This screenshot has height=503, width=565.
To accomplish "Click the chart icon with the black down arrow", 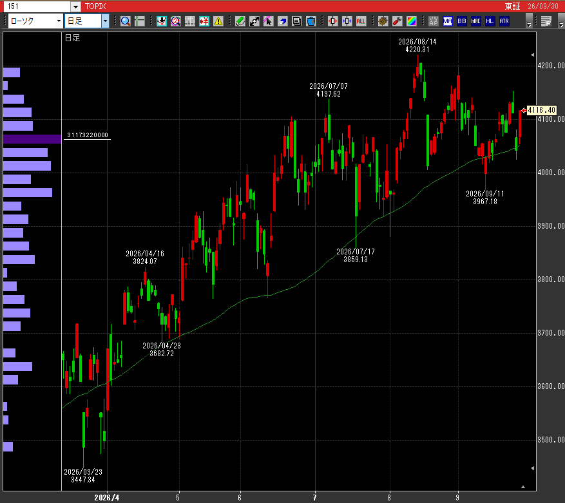I will coord(162,21).
